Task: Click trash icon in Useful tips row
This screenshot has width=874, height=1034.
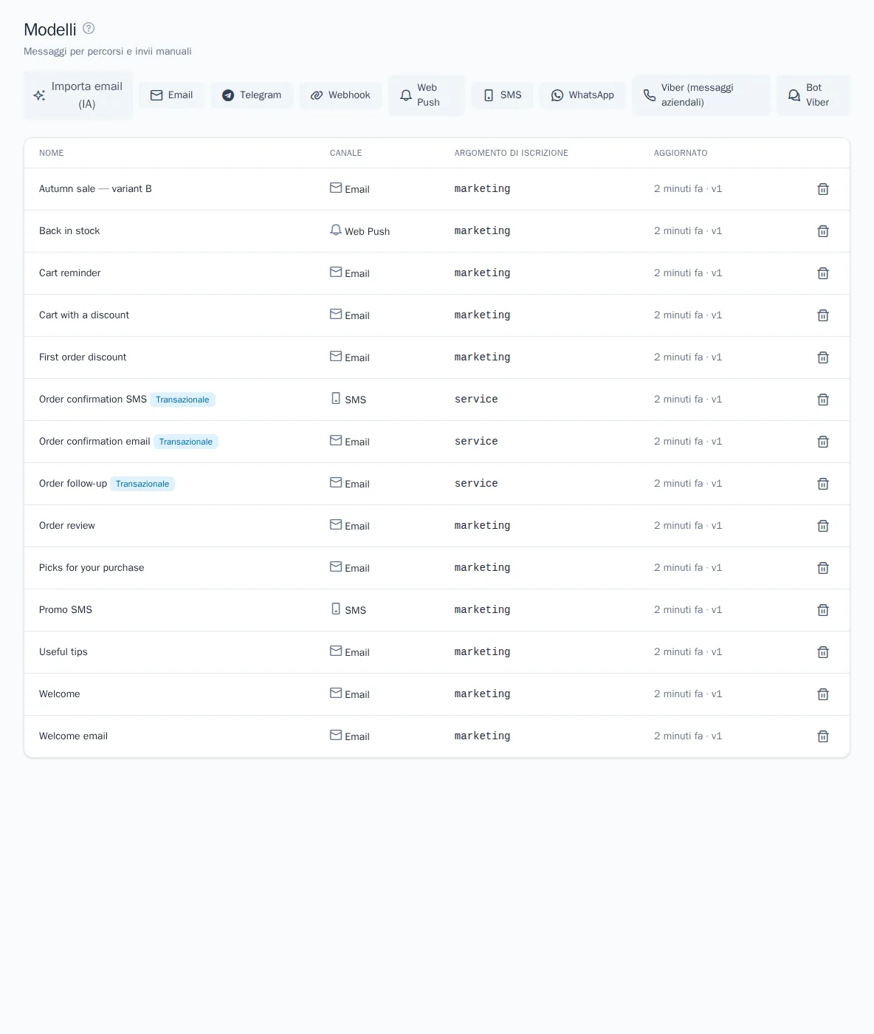Action: (x=823, y=652)
